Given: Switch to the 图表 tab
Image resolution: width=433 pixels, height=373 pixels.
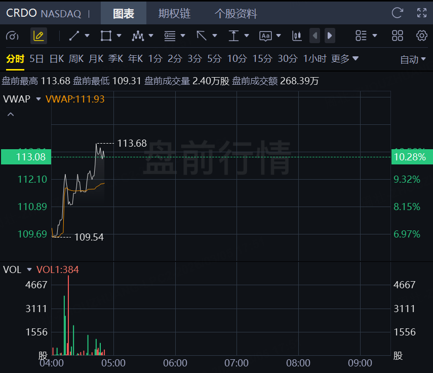Looking at the screenshot, I should click(124, 13).
